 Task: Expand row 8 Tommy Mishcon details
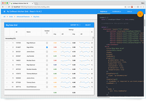(7, 74)
